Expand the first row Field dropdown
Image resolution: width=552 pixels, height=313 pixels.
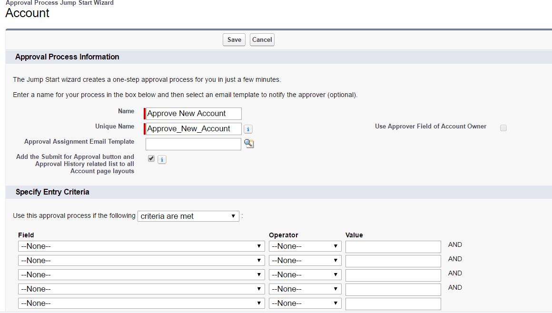pyautogui.click(x=141, y=246)
